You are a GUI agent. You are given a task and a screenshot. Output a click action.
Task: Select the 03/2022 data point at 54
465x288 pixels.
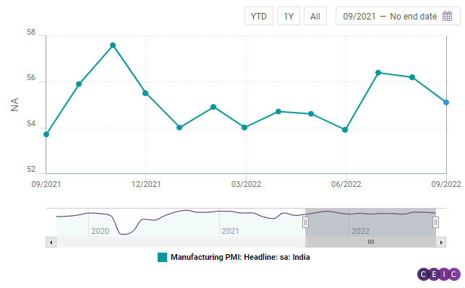click(244, 128)
